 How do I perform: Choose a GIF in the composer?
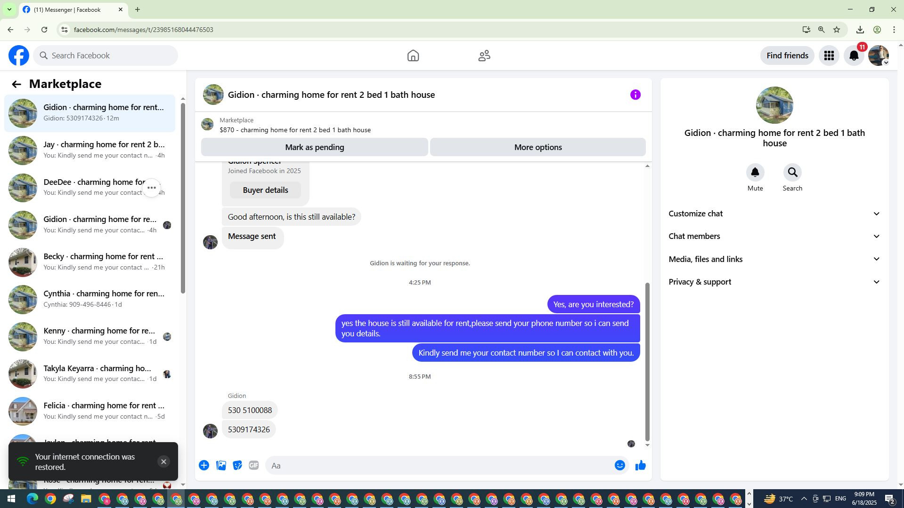(x=254, y=466)
